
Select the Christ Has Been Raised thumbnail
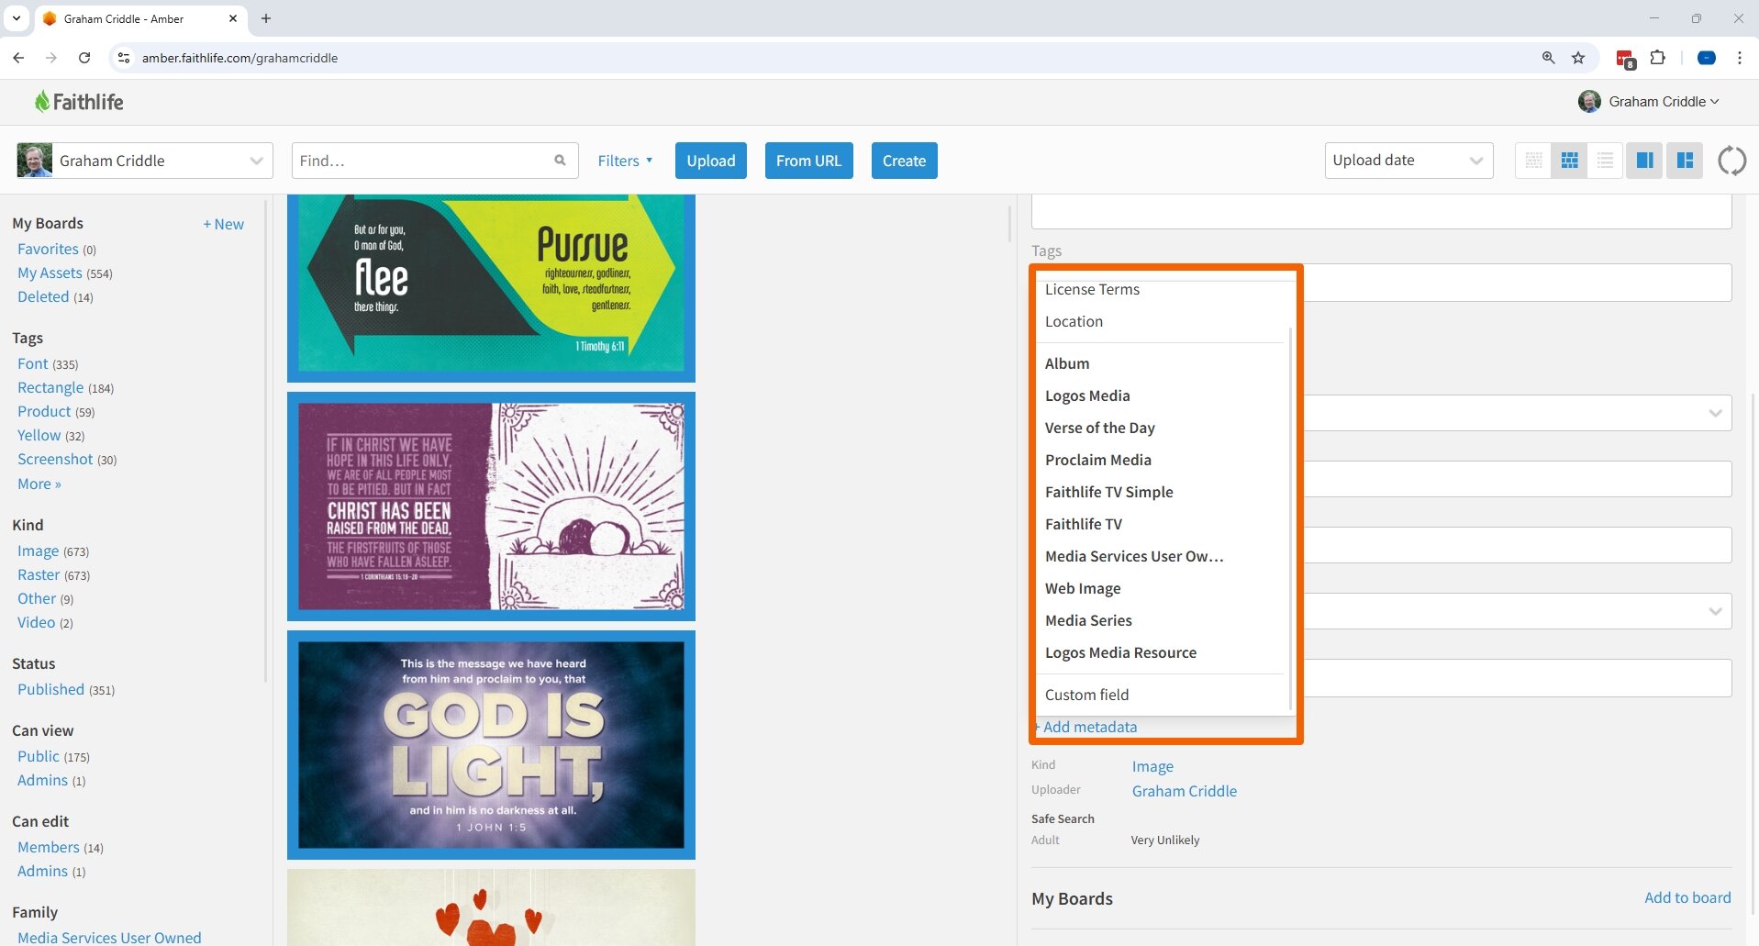[x=491, y=506]
